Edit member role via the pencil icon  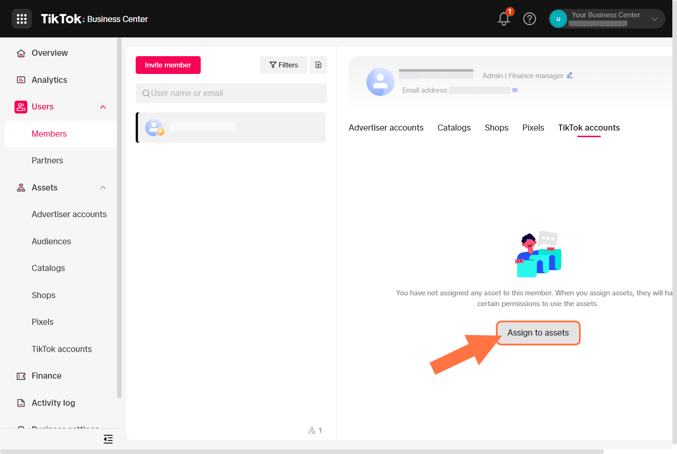point(570,75)
